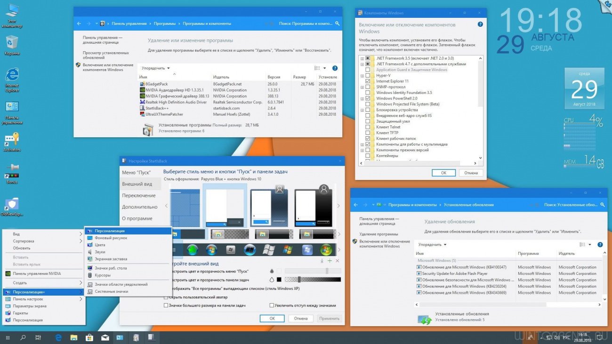Expand the .NET Framework 4.7 tree node
This screenshot has height=344, width=612.
pos(362,64)
